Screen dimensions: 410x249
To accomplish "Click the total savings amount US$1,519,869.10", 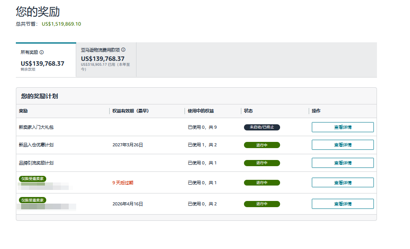I will (61, 24).
